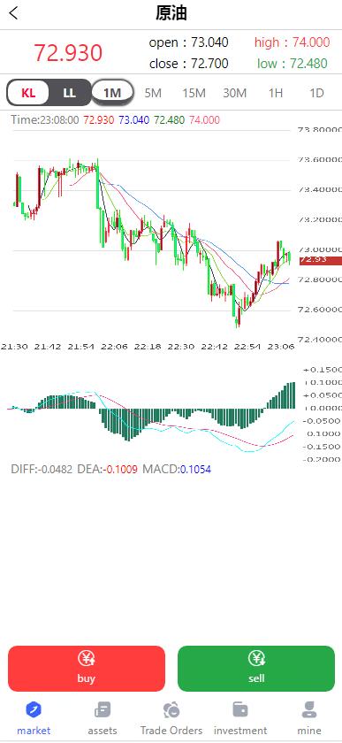Switch to 15M interval

tap(194, 93)
